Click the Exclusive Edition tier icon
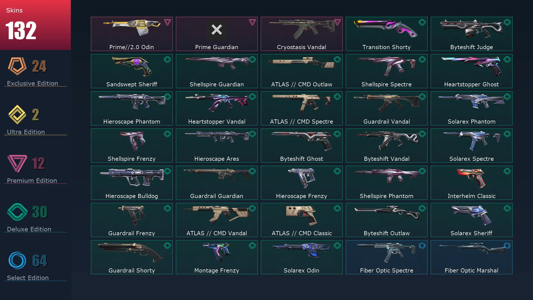 [x=17, y=66]
